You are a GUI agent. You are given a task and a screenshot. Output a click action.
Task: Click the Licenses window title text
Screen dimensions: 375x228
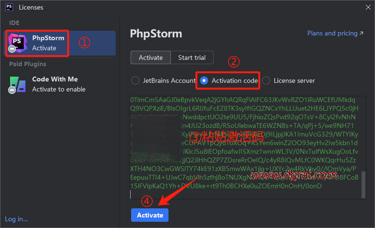[x=31, y=8]
